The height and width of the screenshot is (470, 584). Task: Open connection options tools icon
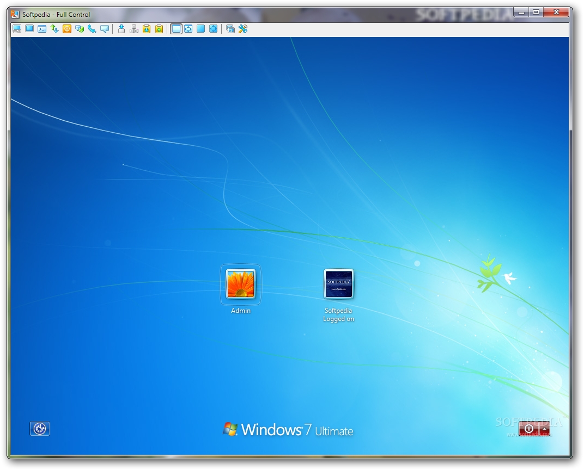(243, 29)
